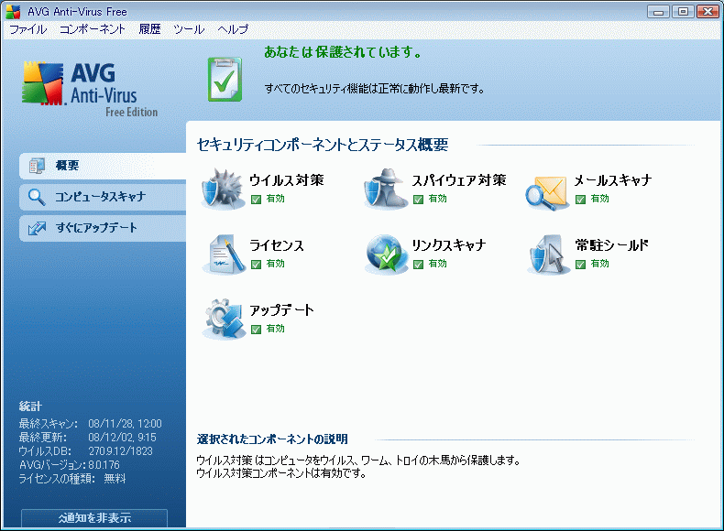The image size is (724, 531).
Task: Select the アップデート component label
Action: click(x=281, y=310)
